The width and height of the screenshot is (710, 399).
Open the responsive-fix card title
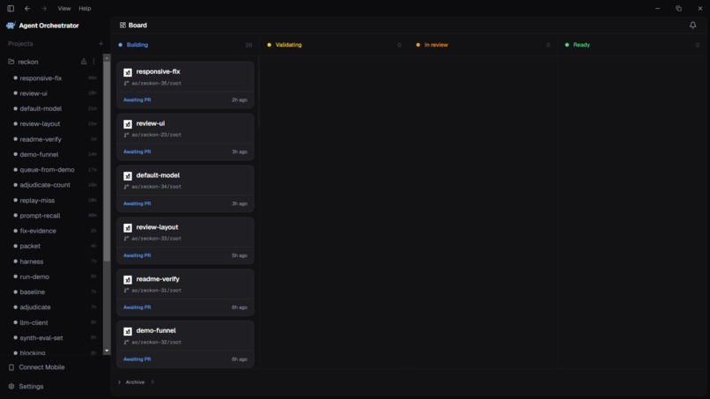(158, 71)
